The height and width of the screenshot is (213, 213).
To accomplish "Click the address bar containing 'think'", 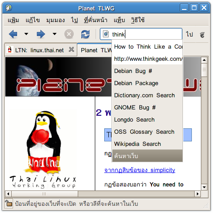I will (x=141, y=34).
